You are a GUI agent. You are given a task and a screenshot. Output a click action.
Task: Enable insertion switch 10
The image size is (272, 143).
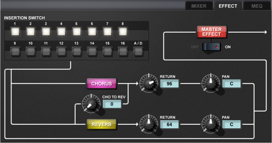[31, 51]
